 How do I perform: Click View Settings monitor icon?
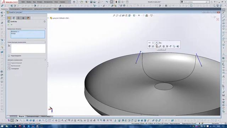coord(151,15)
